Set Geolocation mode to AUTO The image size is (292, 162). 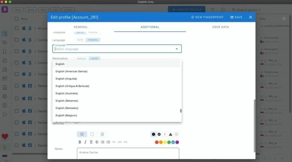(x=95, y=59)
